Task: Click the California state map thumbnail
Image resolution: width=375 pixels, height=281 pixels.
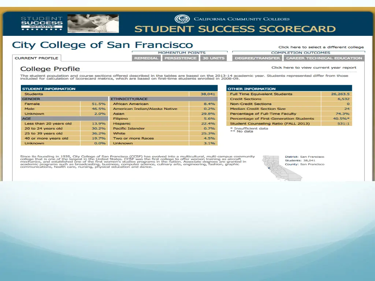Action: point(282,168)
